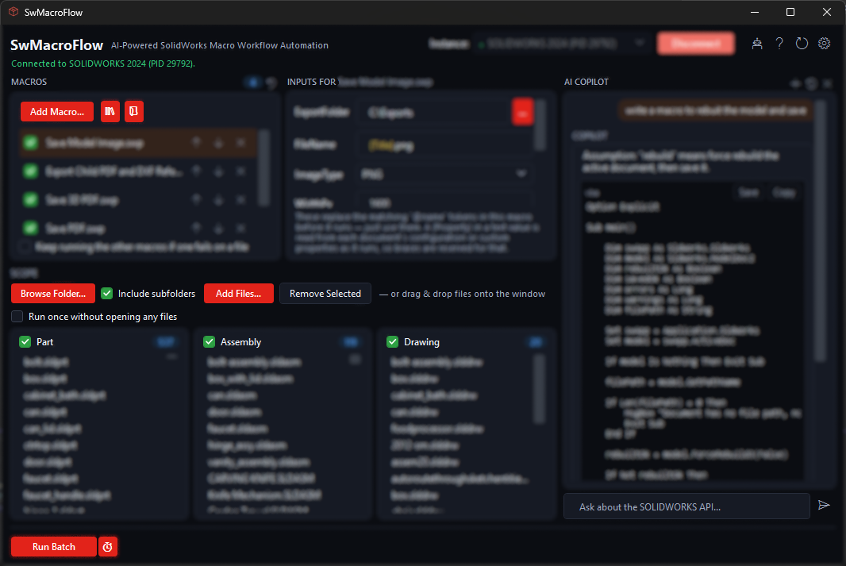The image size is (846, 566).
Task: Click the macros list scrollbar
Action: (263, 167)
